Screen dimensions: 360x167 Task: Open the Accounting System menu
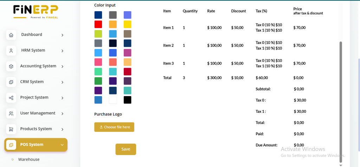[x=38, y=66]
